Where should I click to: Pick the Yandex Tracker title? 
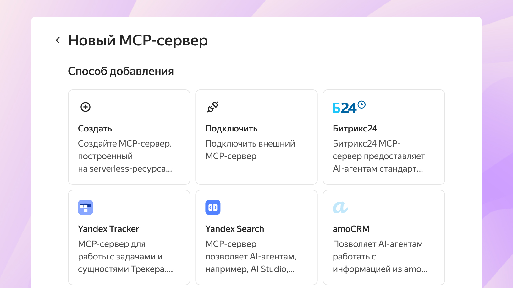pos(108,229)
